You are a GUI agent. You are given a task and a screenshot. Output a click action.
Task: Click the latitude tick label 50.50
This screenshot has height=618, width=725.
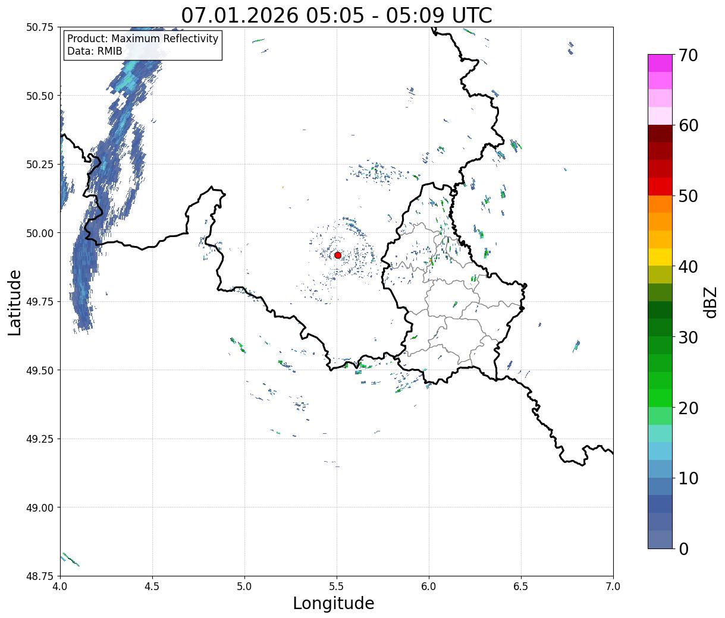click(x=40, y=96)
